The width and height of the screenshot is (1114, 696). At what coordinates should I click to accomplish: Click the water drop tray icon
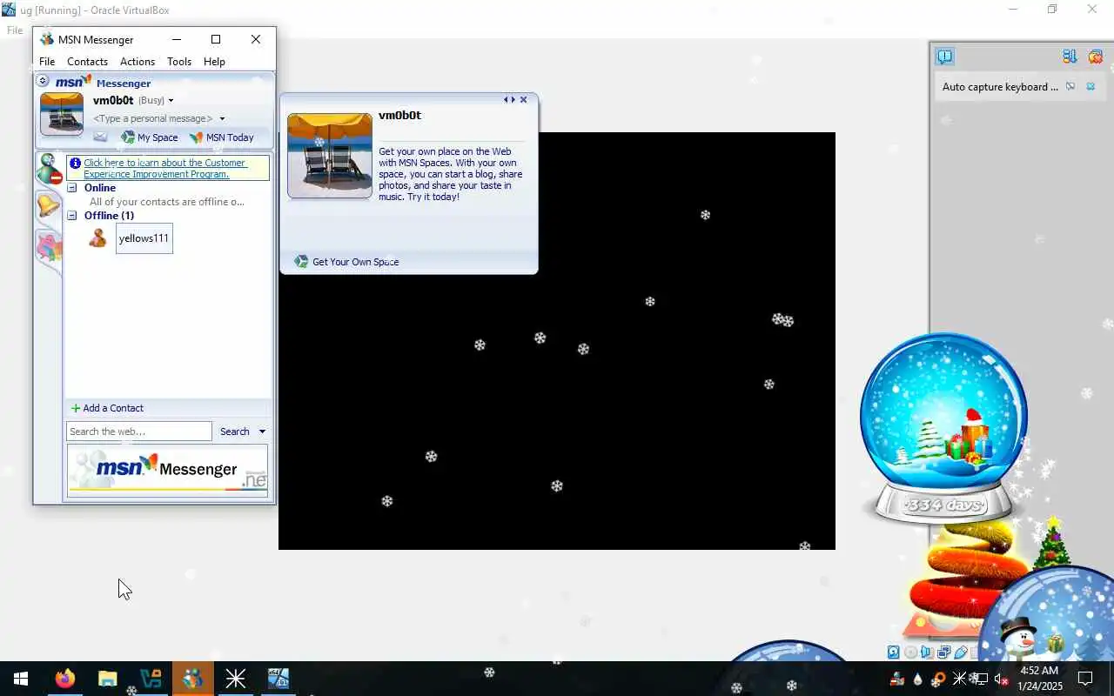click(x=917, y=679)
